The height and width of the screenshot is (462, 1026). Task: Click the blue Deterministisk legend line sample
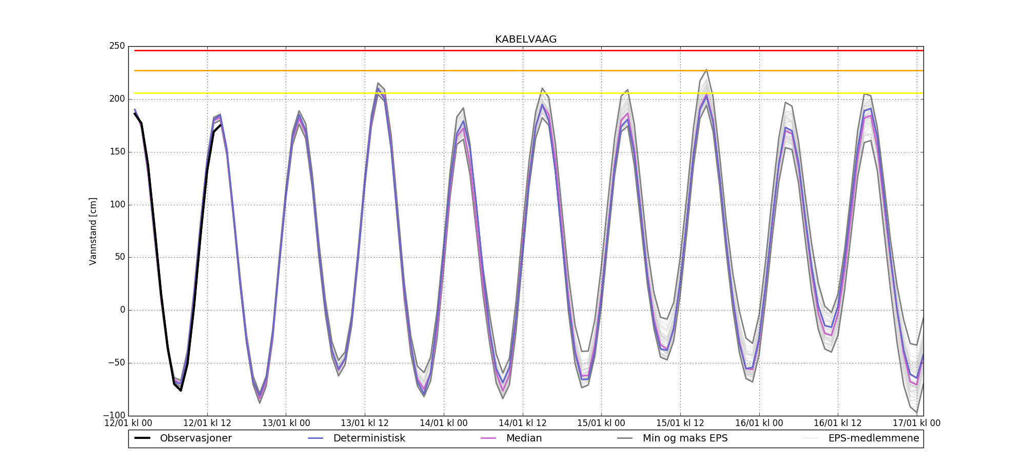[315, 438]
